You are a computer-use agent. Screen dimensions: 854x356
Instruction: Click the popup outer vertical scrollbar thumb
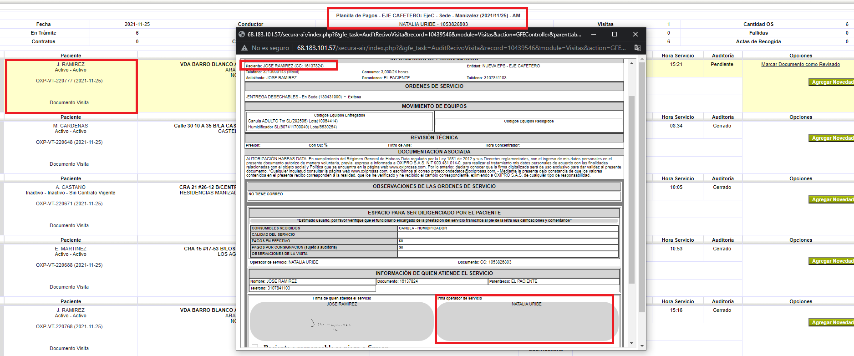click(642, 187)
